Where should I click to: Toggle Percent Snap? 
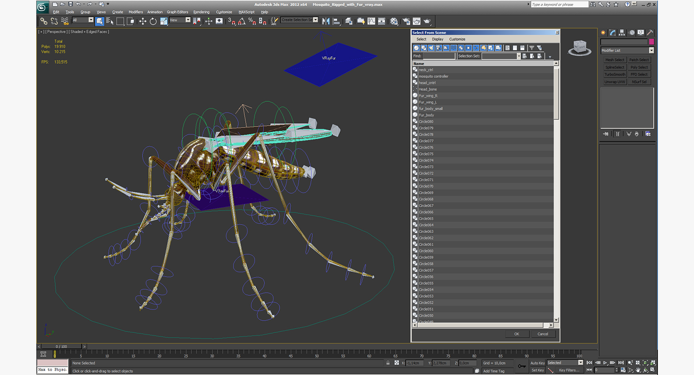pyautogui.click(x=252, y=21)
